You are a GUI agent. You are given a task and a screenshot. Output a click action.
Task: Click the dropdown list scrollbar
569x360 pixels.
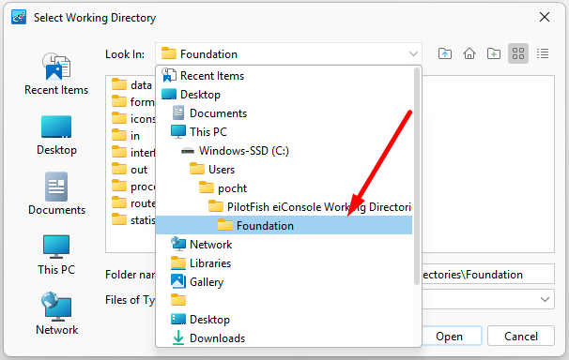tap(417, 176)
